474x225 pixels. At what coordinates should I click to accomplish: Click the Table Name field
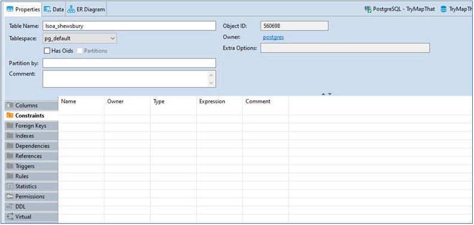click(129, 26)
